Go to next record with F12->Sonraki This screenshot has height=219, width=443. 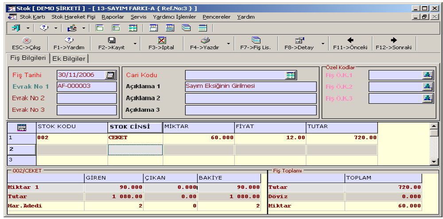tap(393, 41)
